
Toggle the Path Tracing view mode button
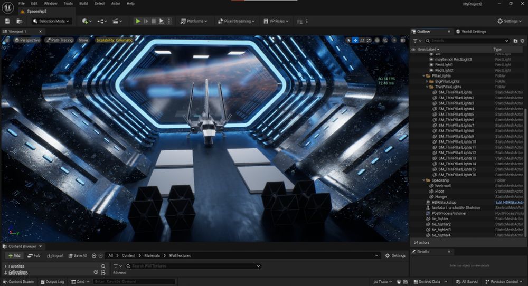(60, 40)
